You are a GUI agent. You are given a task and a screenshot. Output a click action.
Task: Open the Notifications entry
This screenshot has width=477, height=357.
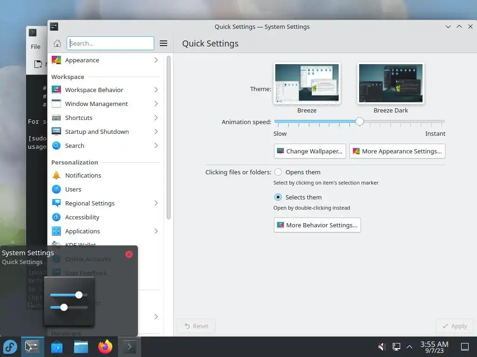tap(105, 175)
